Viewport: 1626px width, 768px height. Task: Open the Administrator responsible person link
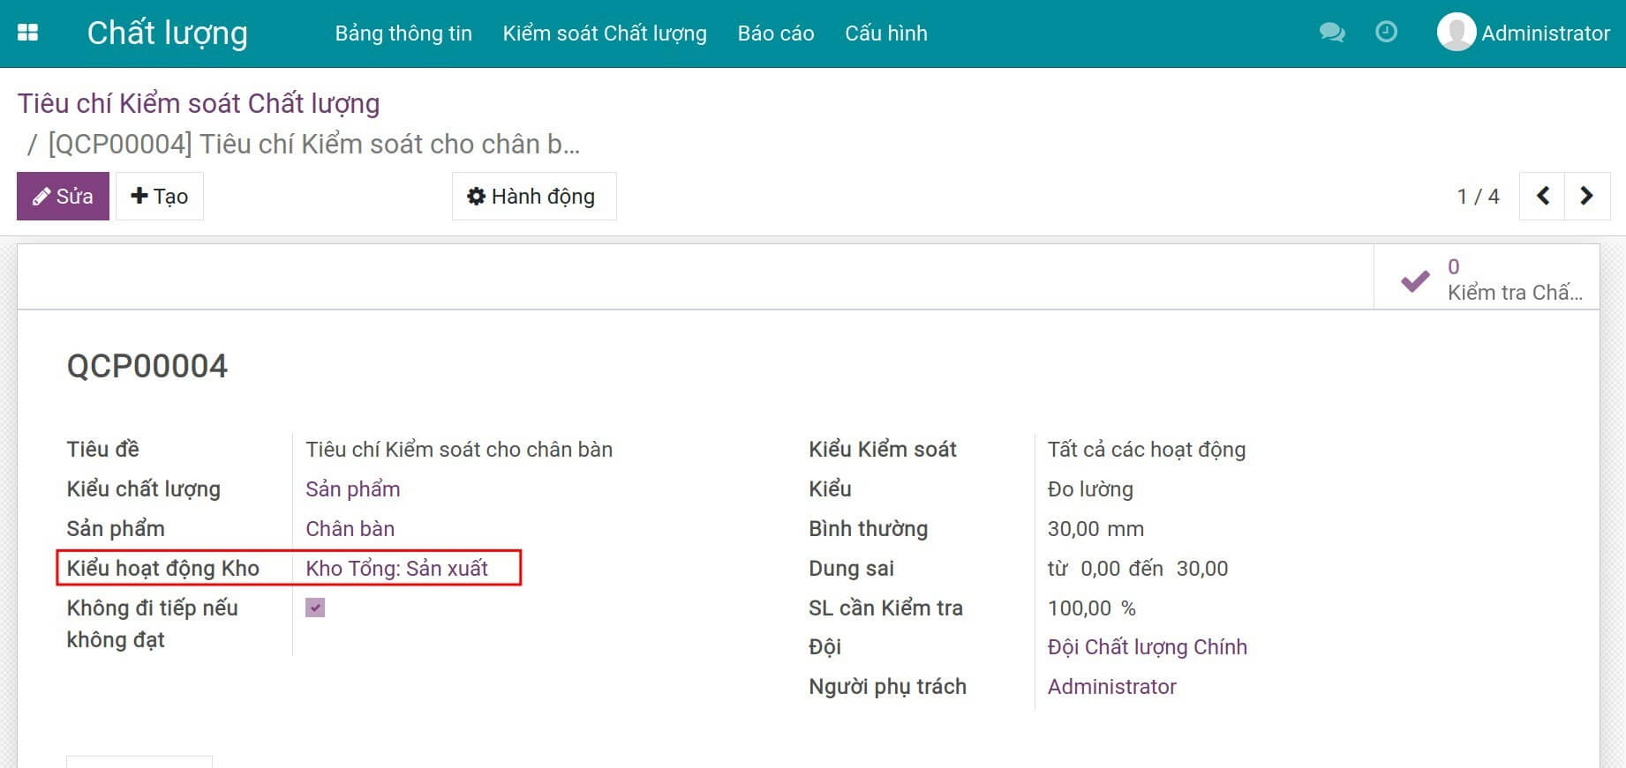pos(1112,687)
